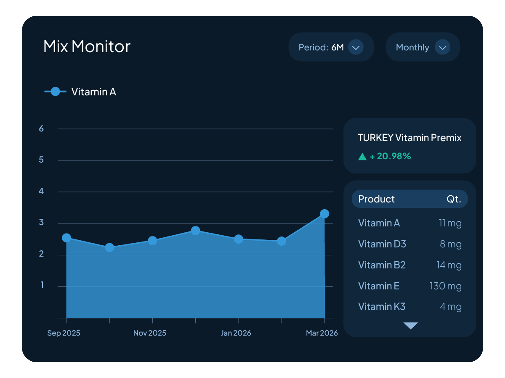Click the +20.98% change value
The height and width of the screenshot is (378, 505).
point(390,157)
